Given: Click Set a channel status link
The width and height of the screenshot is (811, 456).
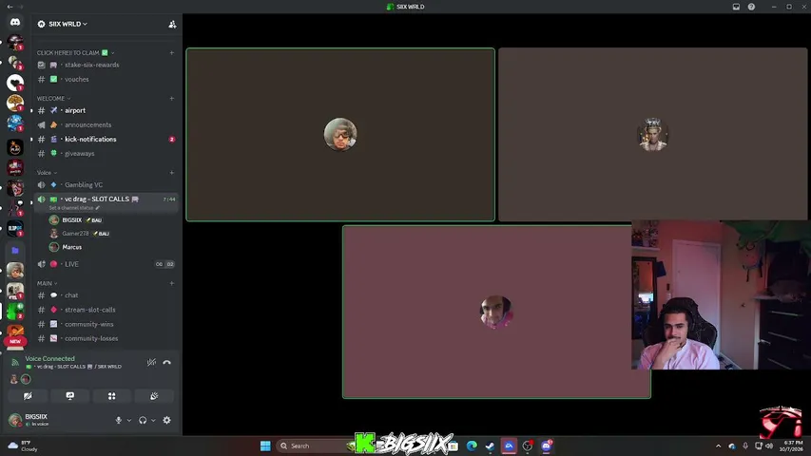Looking at the screenshot, I should tap(74, 208).
